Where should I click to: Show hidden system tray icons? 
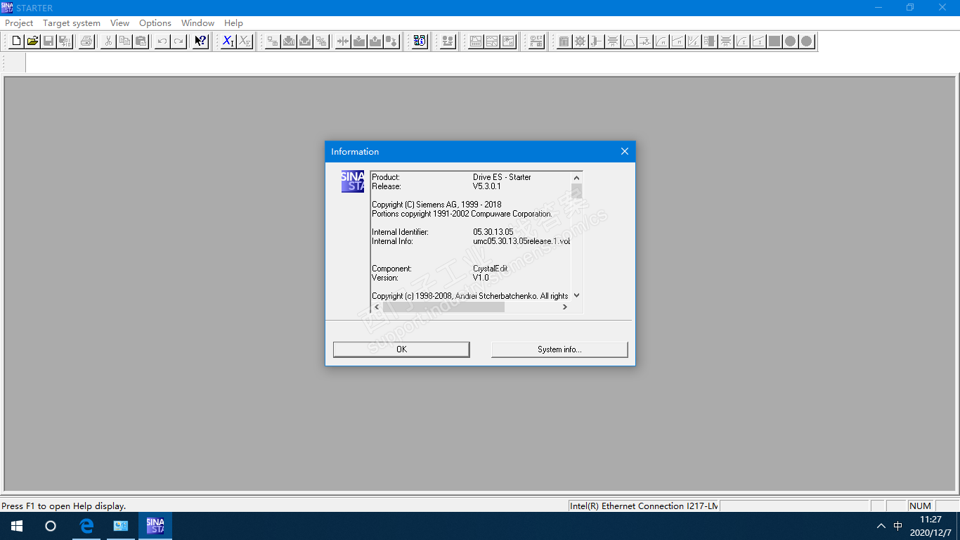881,526
